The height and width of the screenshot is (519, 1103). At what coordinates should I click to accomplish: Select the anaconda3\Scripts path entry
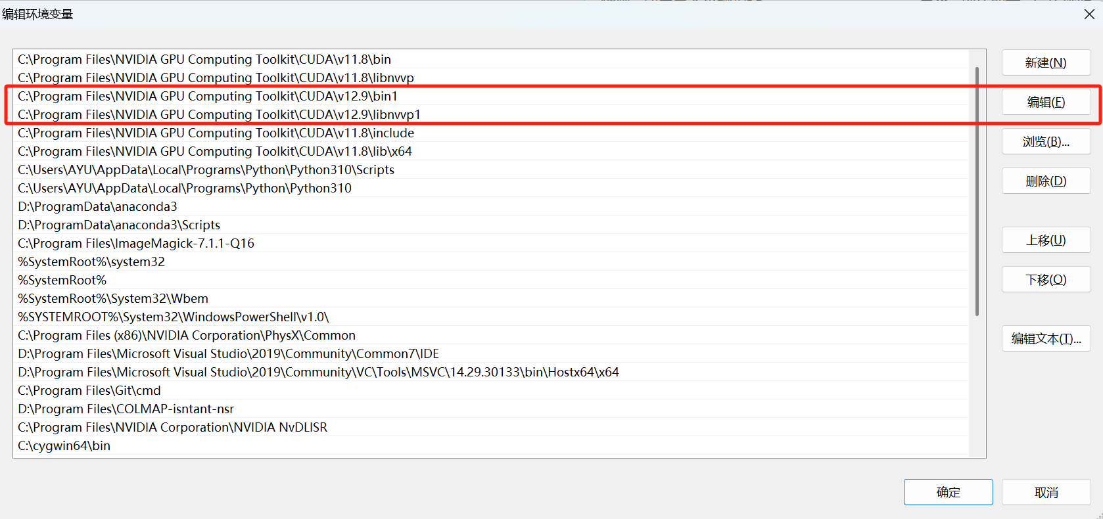point(491,225)
